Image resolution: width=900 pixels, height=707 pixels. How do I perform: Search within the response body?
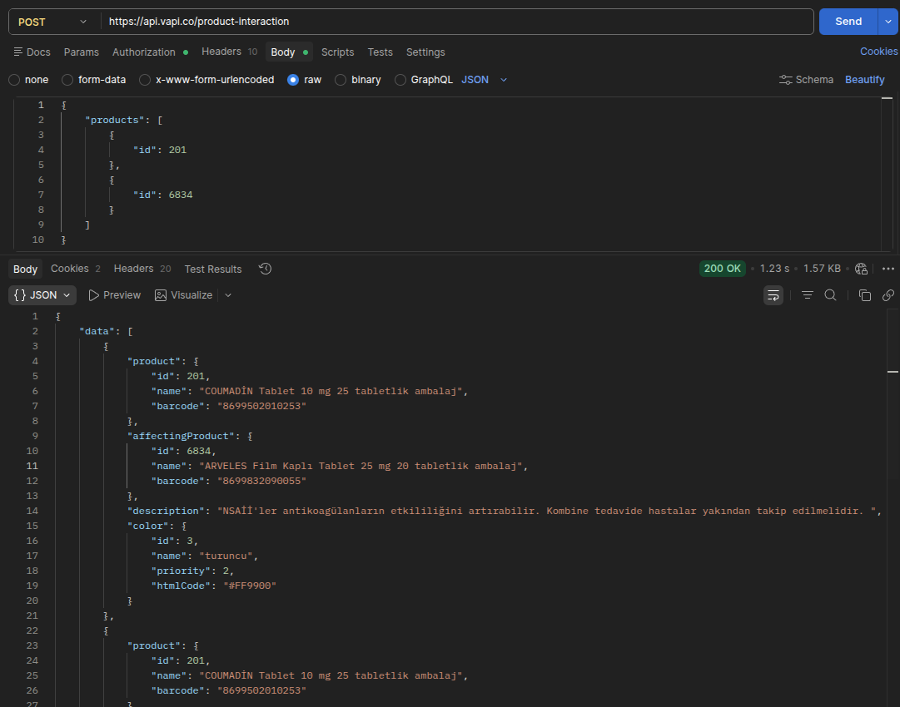(830, 295)
